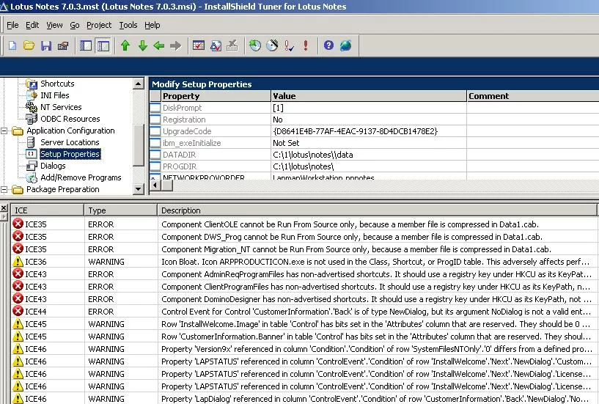Image resolution: width=599 pixels, height=404 pixels.
Task: Click the green up arrow icon
Action: [x=125, y=45]
